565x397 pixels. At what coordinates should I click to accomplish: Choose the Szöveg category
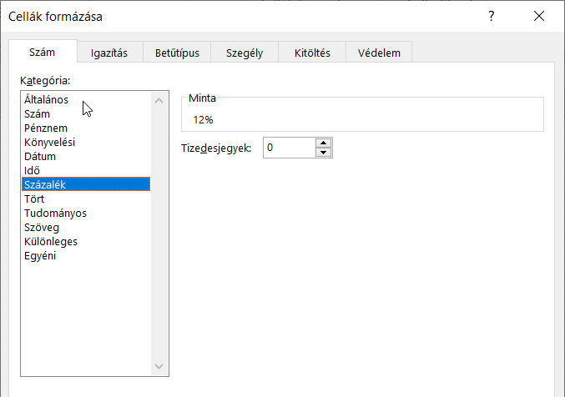42,227
